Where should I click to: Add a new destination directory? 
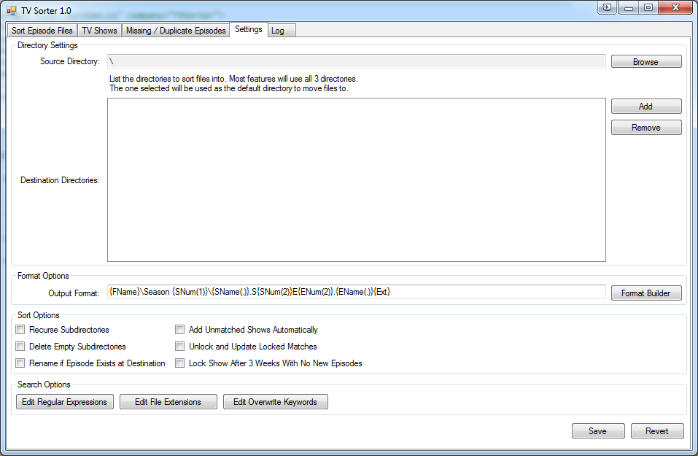tap(645, 106)
